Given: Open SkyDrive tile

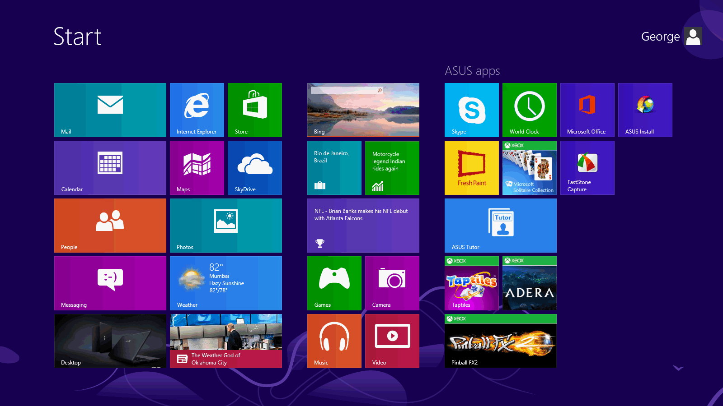Looking at the screenshot, I should [x=255, y=168].
